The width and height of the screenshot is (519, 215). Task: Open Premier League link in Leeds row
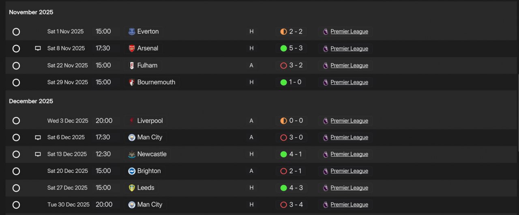click(349, 188)
